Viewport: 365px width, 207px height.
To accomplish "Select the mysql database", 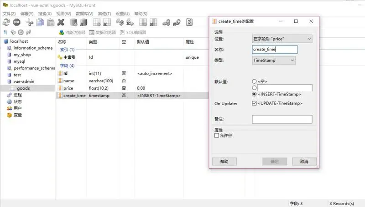I will (x=19, y=61).
